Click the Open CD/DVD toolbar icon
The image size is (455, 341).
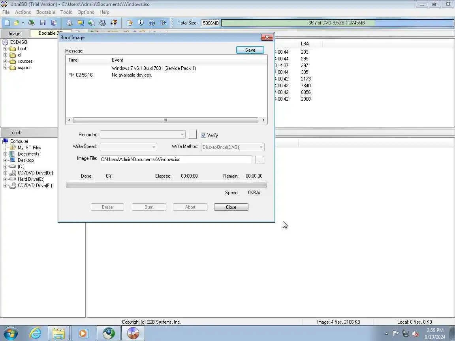pyautogui.click(x=31, y=23)
